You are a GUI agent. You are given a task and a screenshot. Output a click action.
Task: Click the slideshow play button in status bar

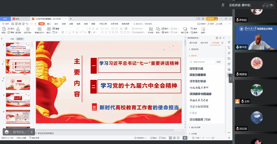[185, 138]
